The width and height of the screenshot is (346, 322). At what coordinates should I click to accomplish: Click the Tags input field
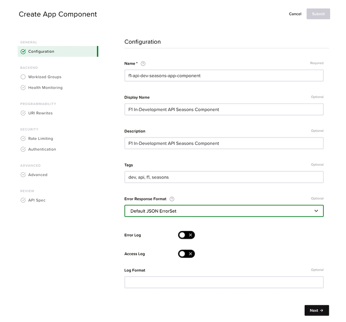(x=224, y=177)
